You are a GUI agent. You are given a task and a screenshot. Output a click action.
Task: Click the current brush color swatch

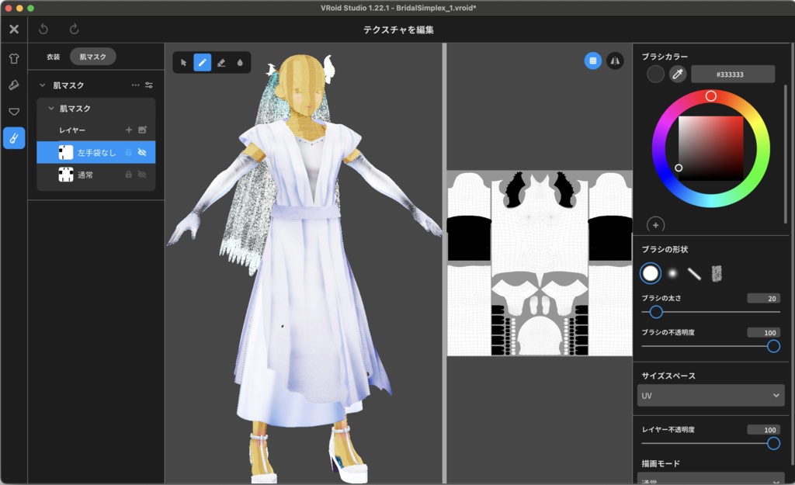tap(655, 74)
